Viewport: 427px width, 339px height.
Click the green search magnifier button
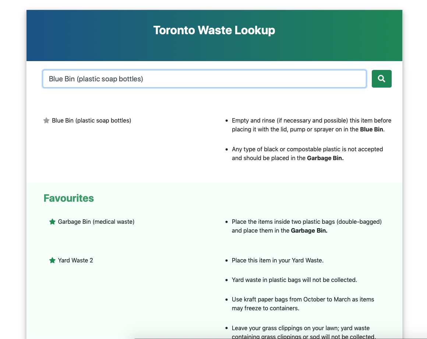click(381, 79)
